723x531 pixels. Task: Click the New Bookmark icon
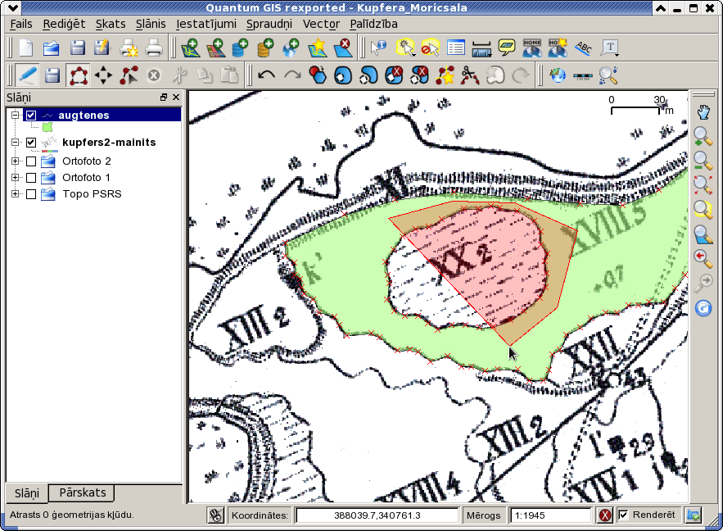(558, 48)
